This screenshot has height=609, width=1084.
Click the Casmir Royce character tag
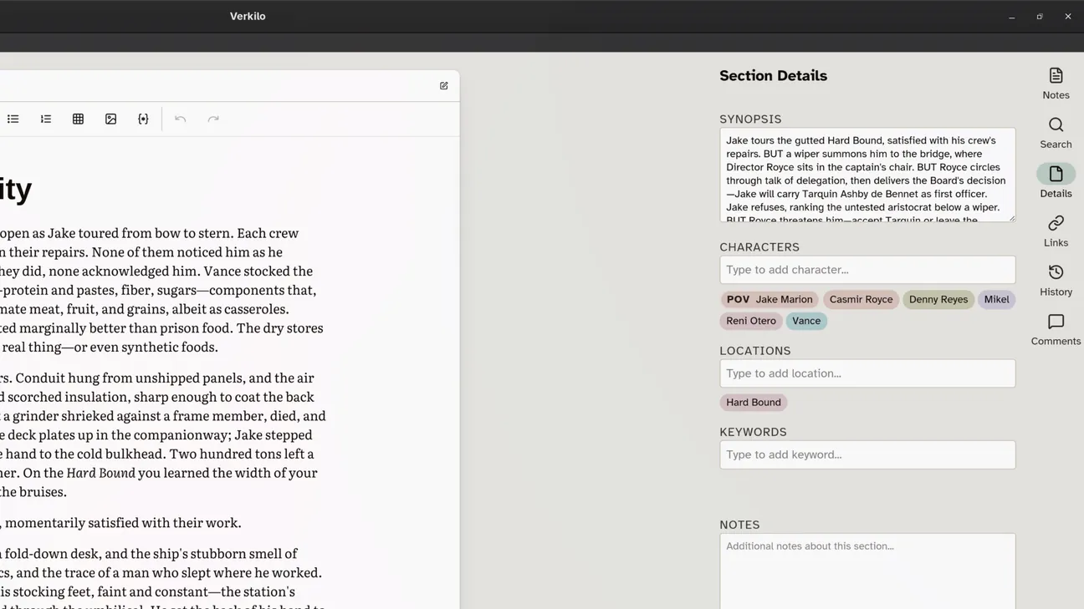(861, 299)
